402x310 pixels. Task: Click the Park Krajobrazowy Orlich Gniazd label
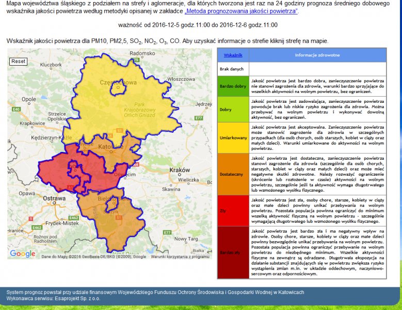click(140, 110)
